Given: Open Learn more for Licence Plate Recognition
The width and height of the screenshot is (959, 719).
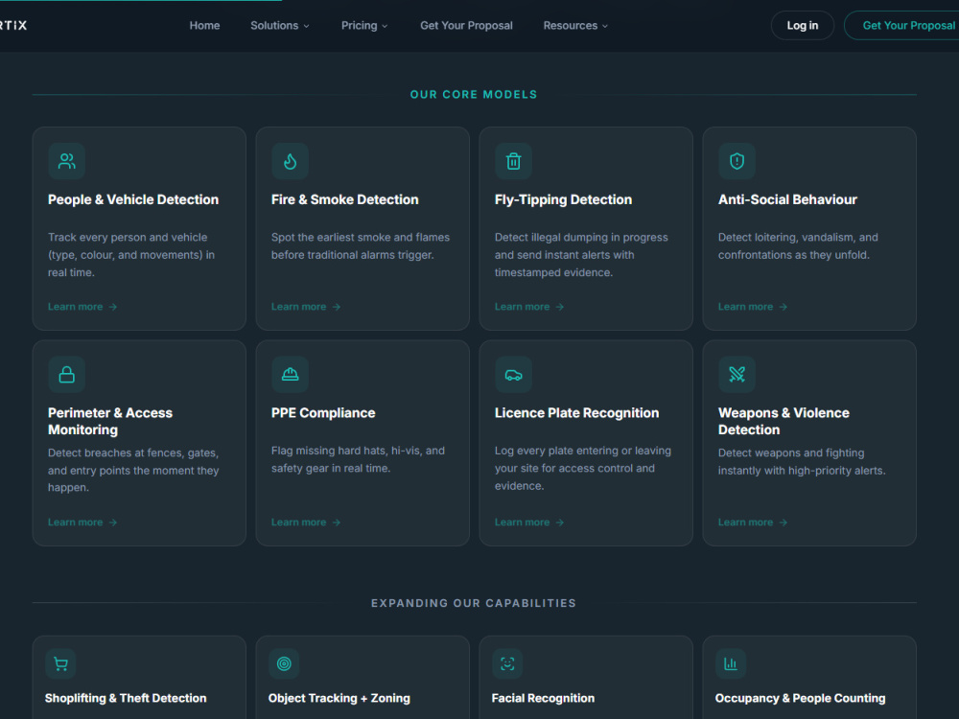Looking at the screenshot, I should [528, 522].
